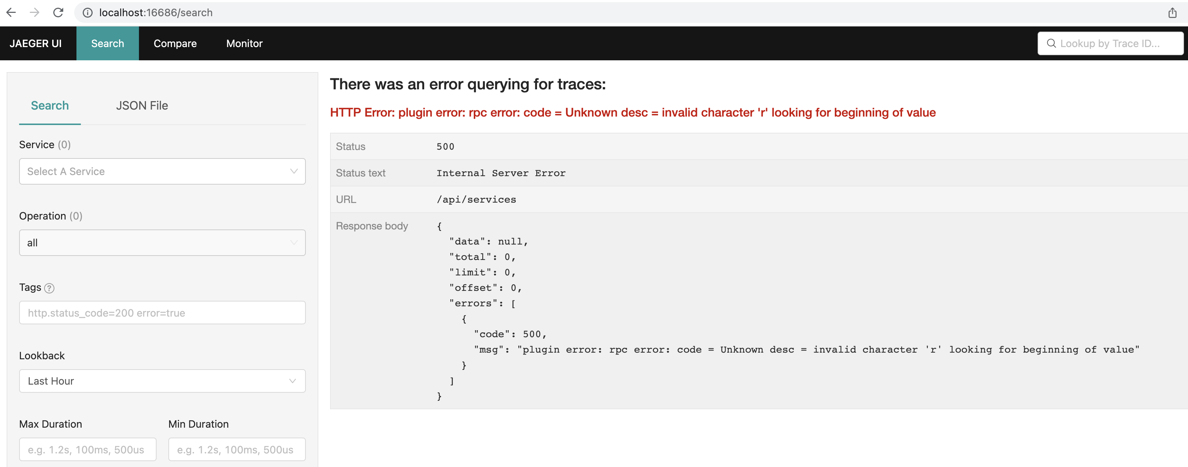Switch to the JSON File tab
The image size is (1188, 467).
(x=142, y=105)
